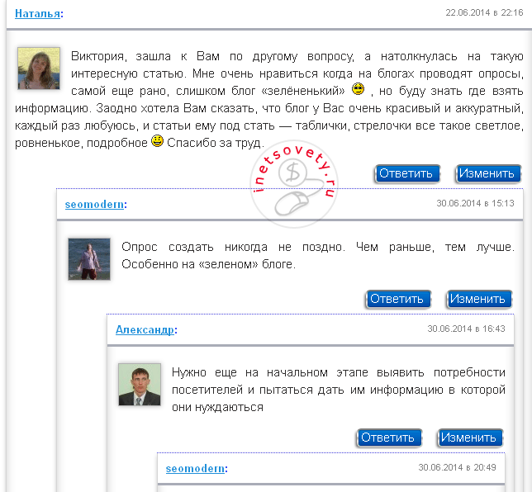Click the timestamp 30.06.2014 в 20:49

tap(457, 467)
